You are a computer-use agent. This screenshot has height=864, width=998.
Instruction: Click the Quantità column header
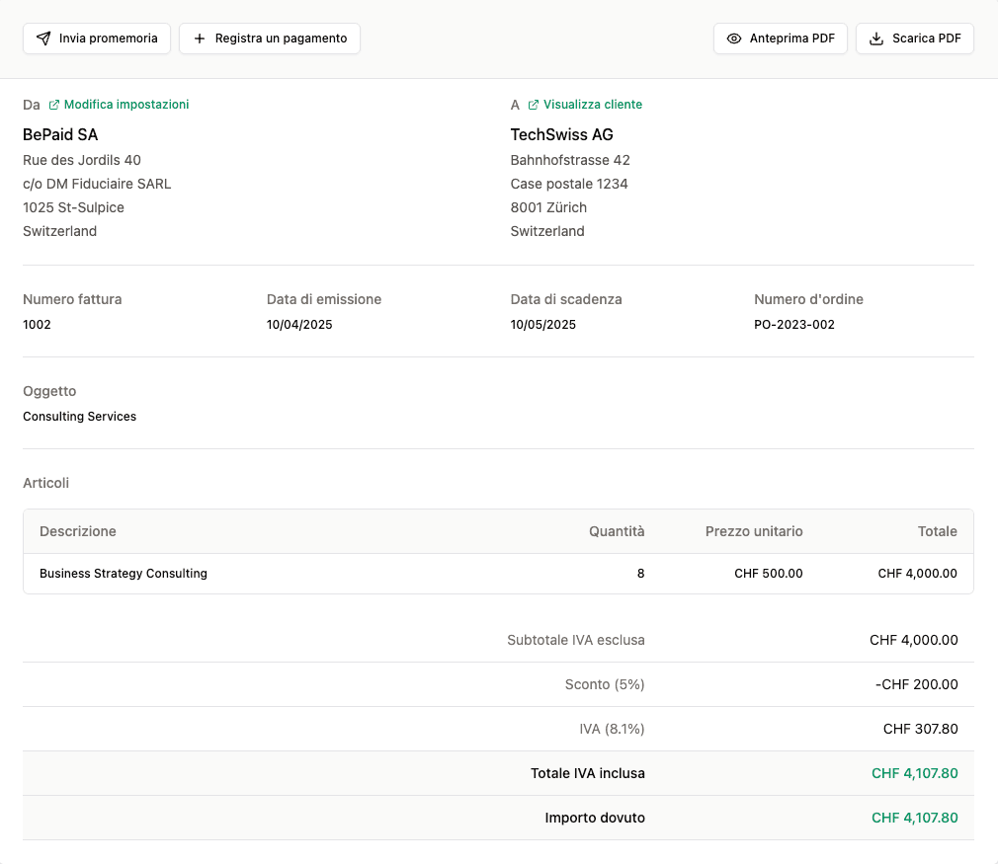(x=617, y=531)
